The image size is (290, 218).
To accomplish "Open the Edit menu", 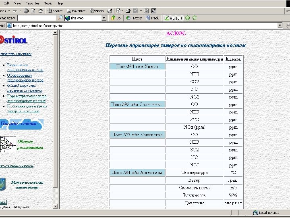I will click(7, 3).
